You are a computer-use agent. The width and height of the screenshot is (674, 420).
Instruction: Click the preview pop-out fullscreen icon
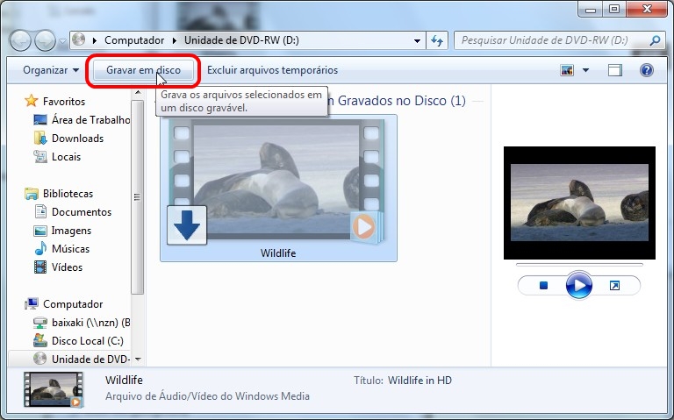pyautogui.click(x=614, y=286)
